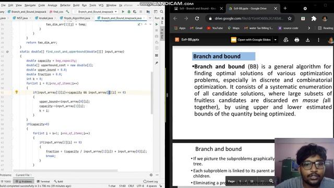Click editor vertical scrollbar
The height and width of the screenshot is (188, 334).
tap(152, 93)
